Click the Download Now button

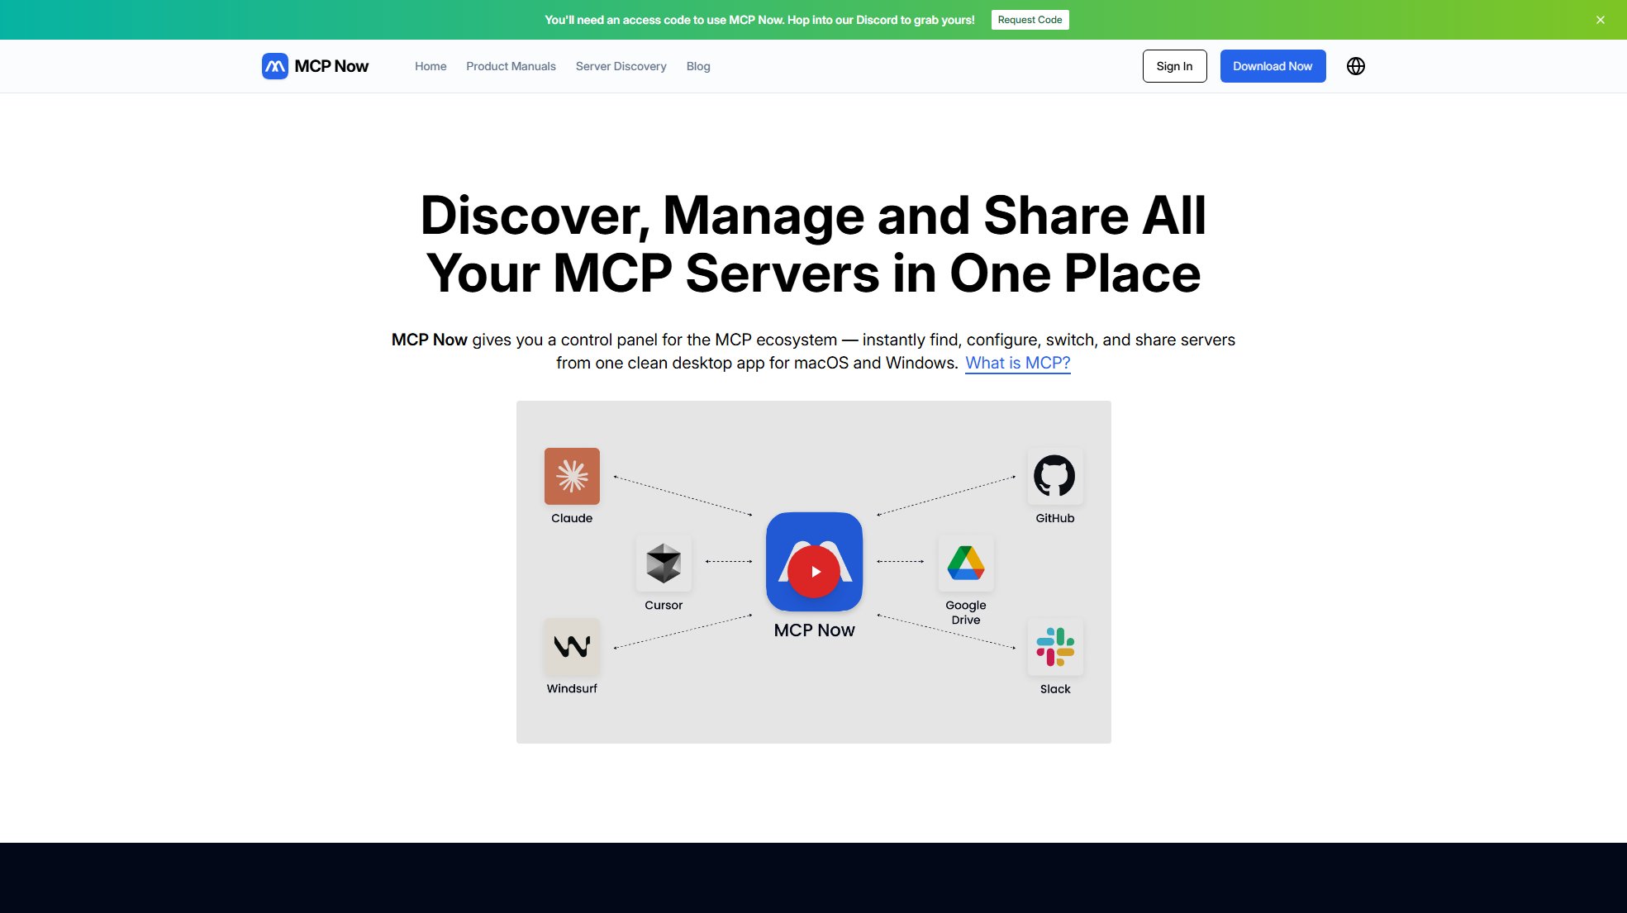click(1273, 66)
